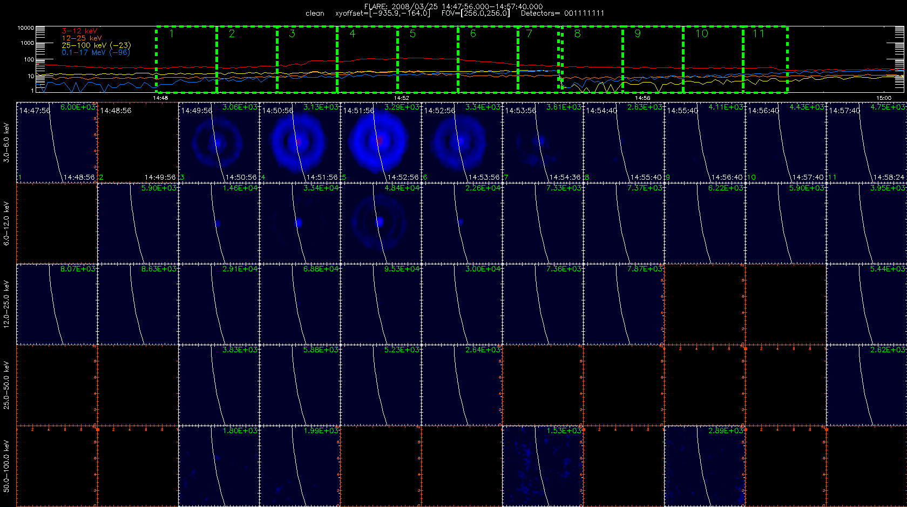907x507 pixels.
Task: Select time interval 1 box on light curve
Action: pyautogui.click(x=186, y=59)
